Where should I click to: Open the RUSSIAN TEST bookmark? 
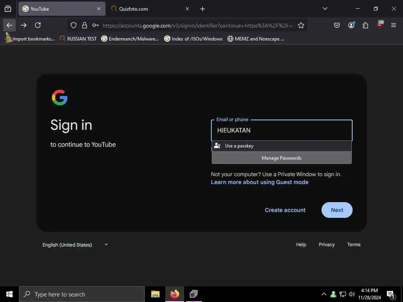point(78,39)
